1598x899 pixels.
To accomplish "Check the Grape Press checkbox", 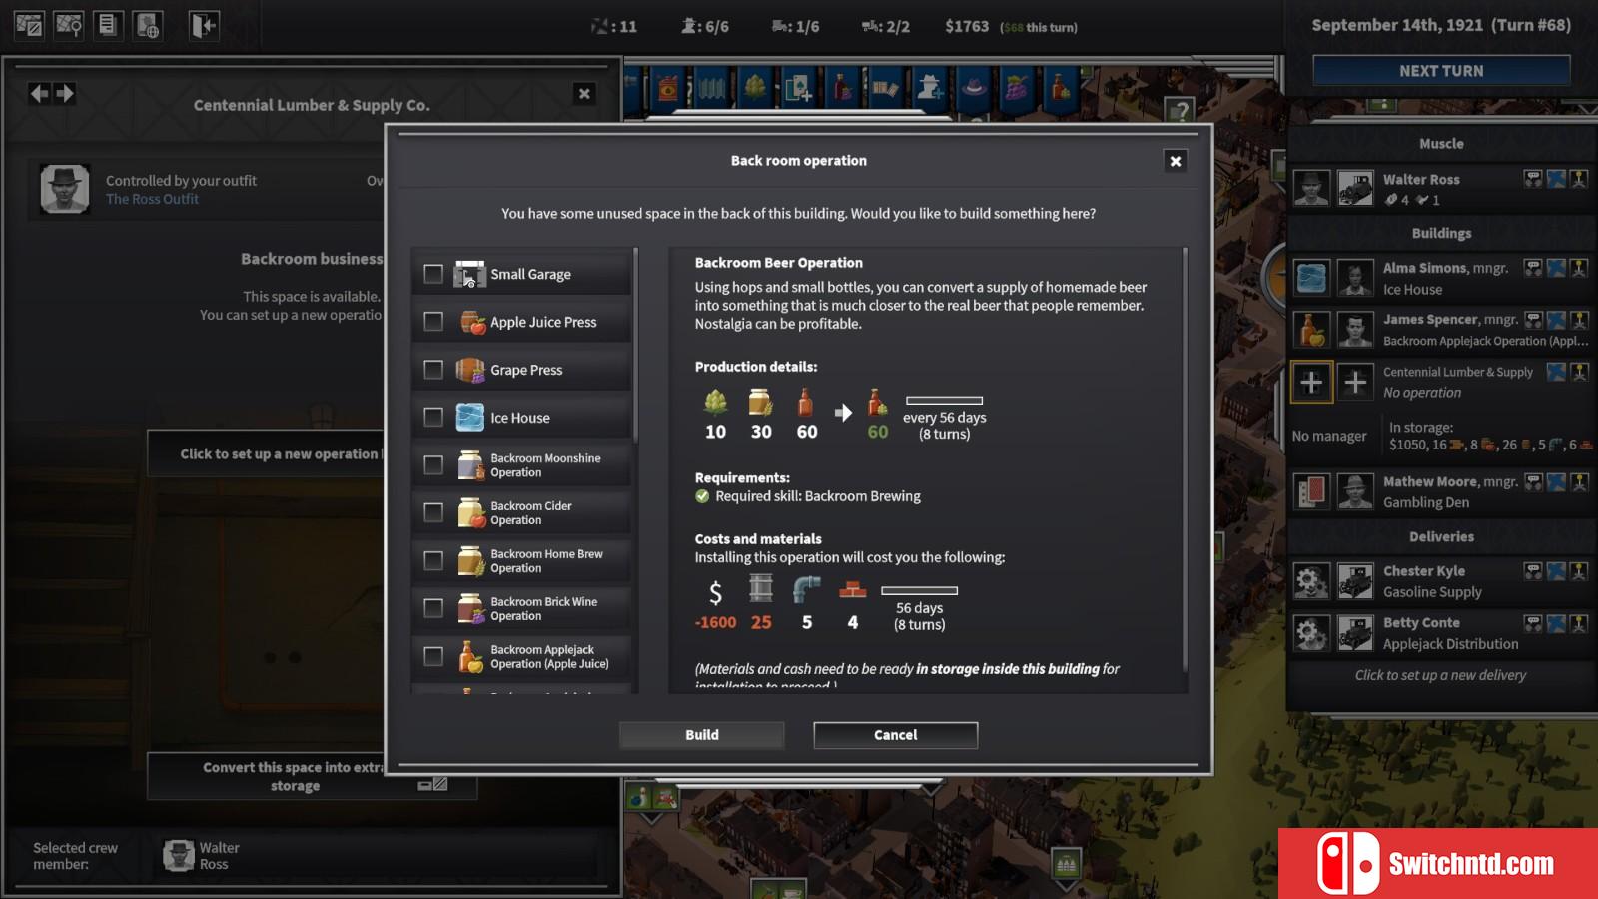I will point(433,370).
